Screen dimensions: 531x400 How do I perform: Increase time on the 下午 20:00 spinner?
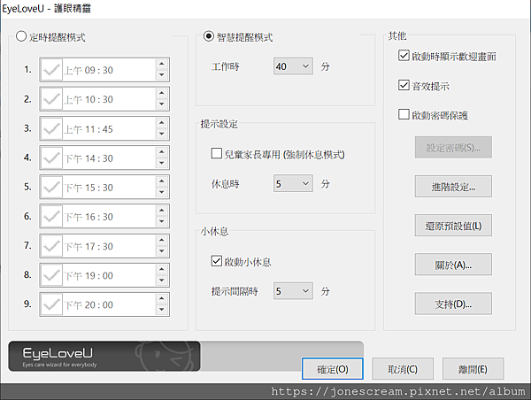pyautogui.click(x=162, y=299)
